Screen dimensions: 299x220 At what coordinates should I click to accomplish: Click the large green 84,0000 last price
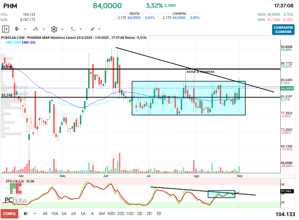107,6
